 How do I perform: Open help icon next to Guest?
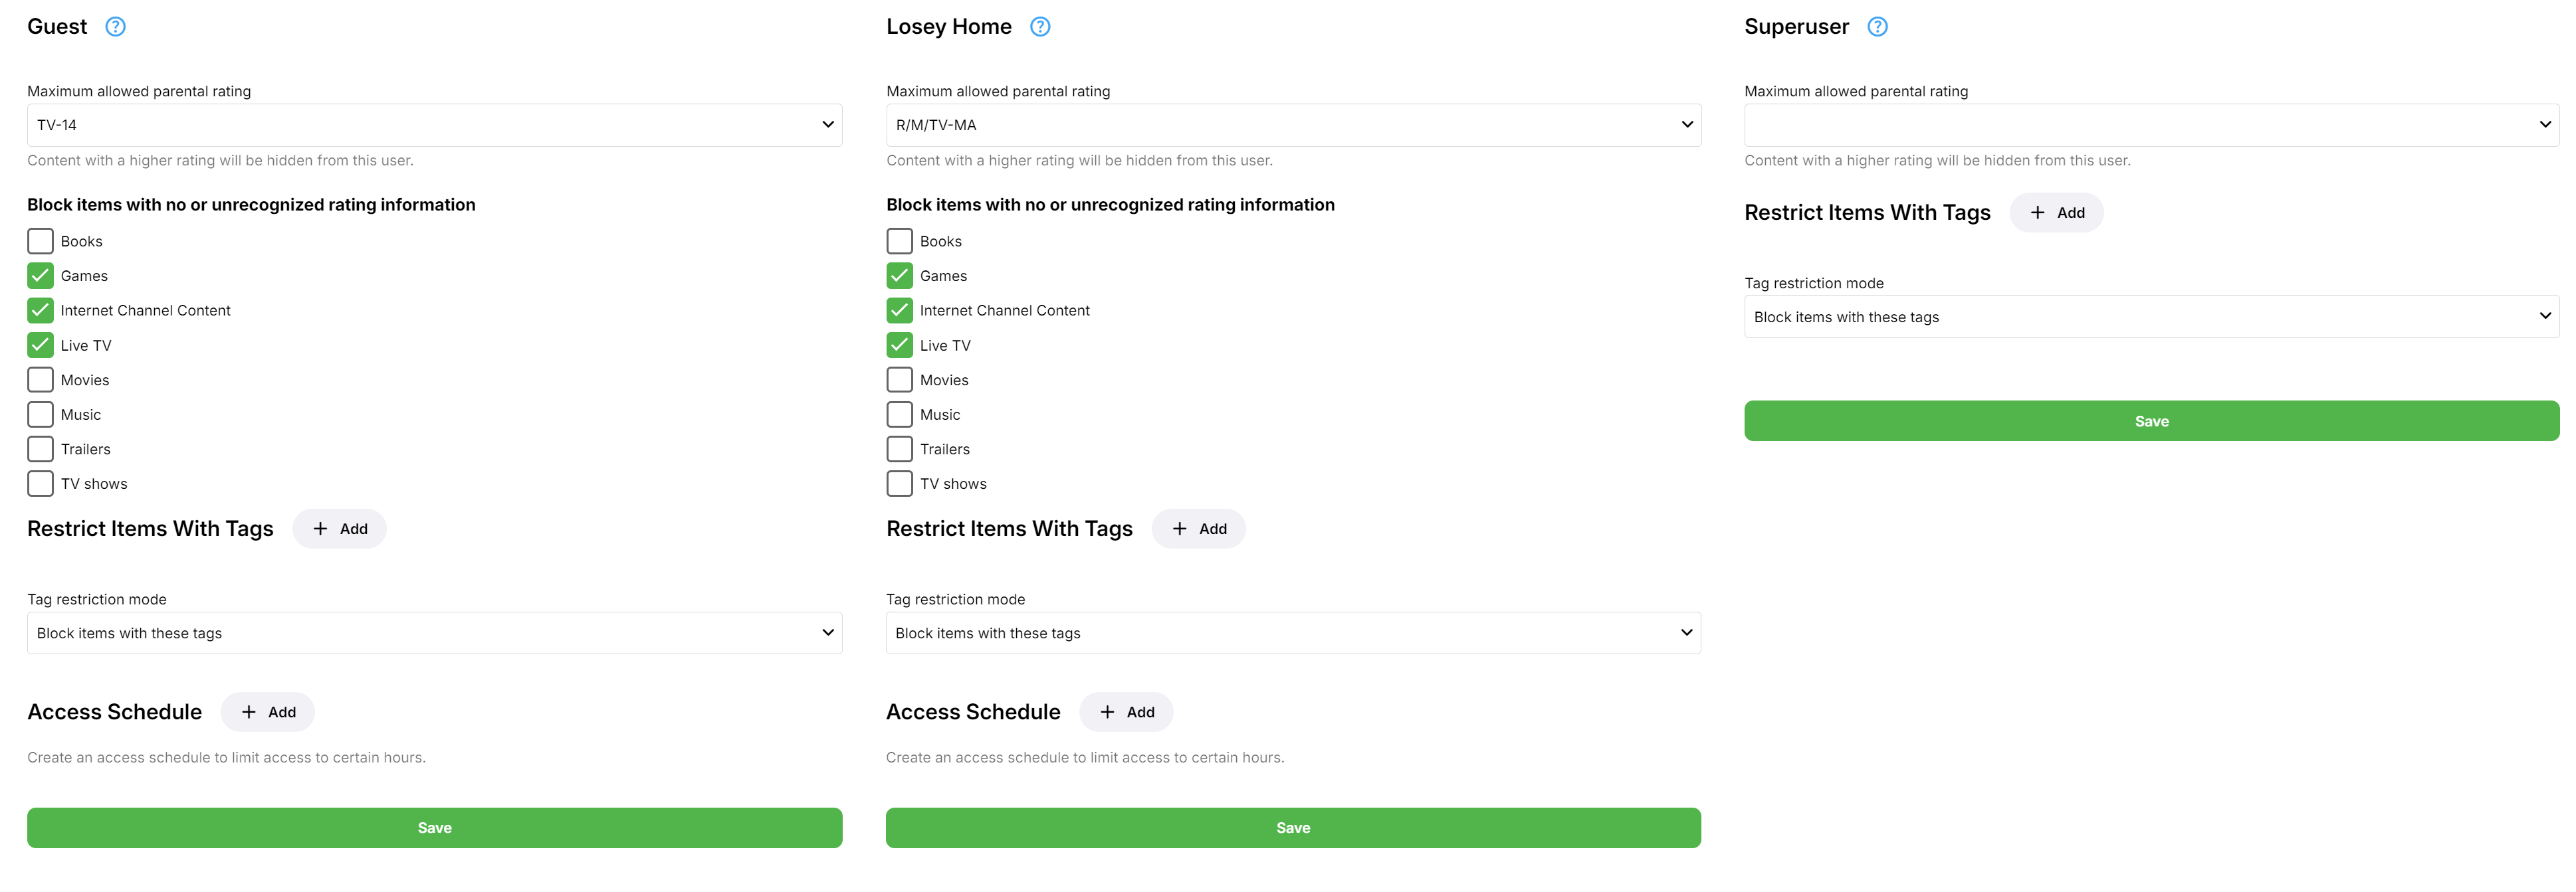116,27
